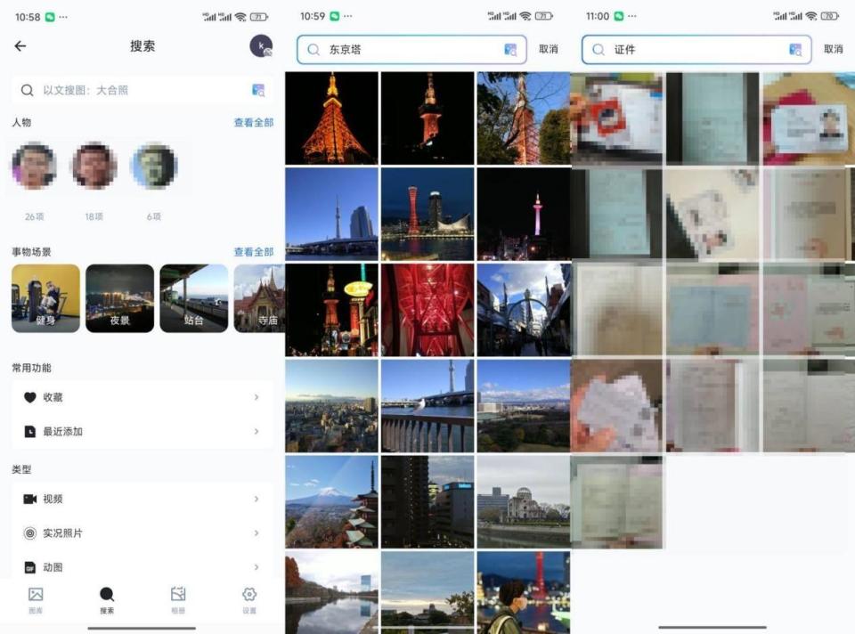Select the 视频 video type icon
855x634 pixels.
point(29,499)
